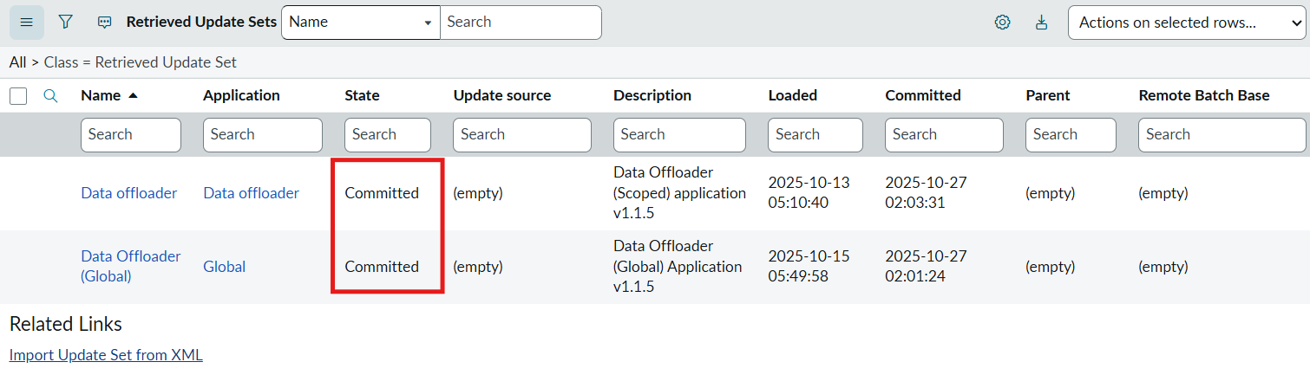Toggle column search magnifier icon

[x=50, y=96]
